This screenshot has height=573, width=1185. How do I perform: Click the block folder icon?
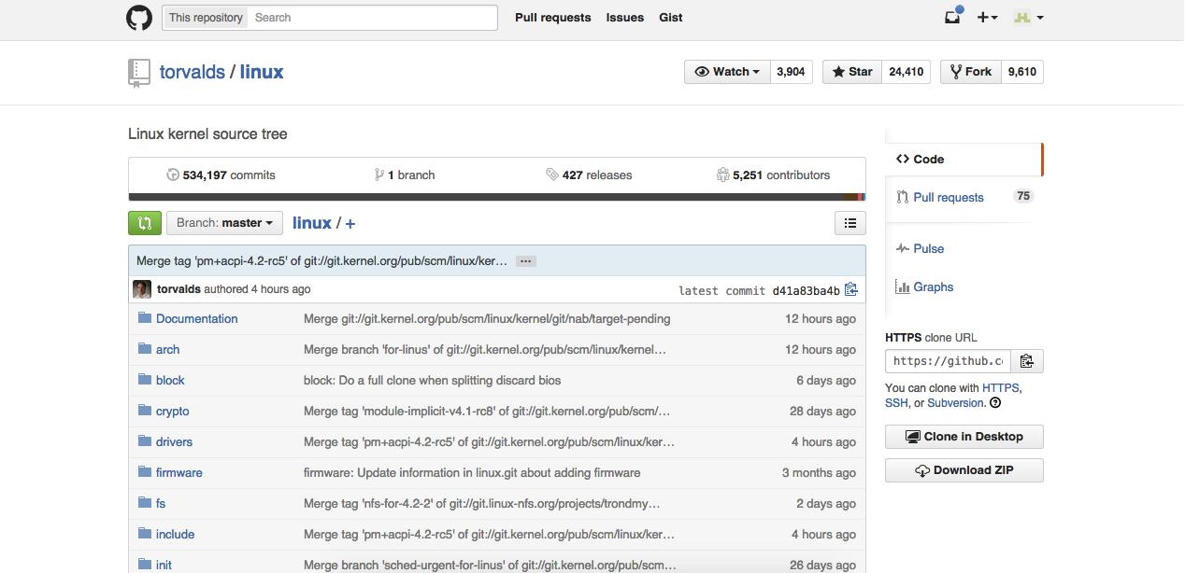coord(144,380)
